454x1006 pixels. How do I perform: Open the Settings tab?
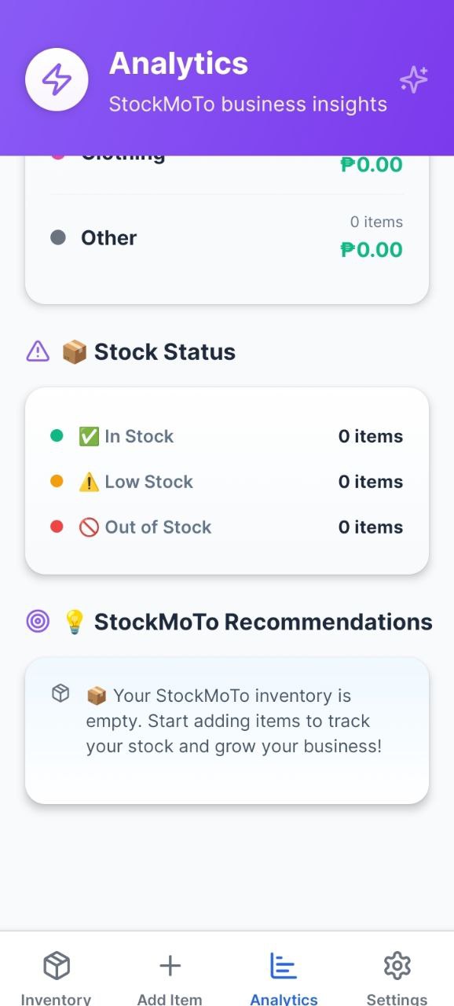(397, 977)
